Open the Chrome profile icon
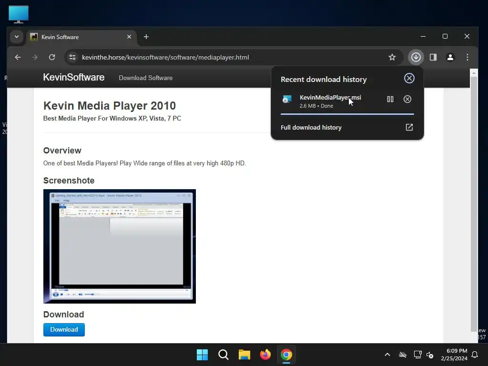Viewport: 488px width, 366px height. 450,57
